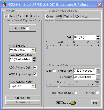Toggle the Max frame rate checkbox
The height and width of the screenshot is (110, 104).
point(54,71)
